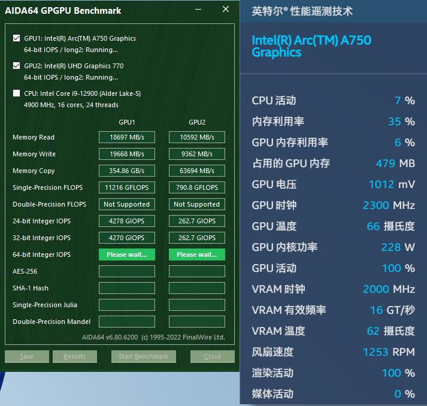Click the Single-Precision FLOPS label

tap(48, 187)
